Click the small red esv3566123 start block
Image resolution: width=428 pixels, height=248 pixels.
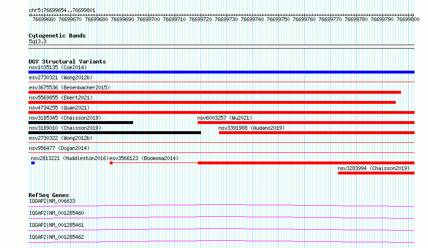(x=111, y=163)
